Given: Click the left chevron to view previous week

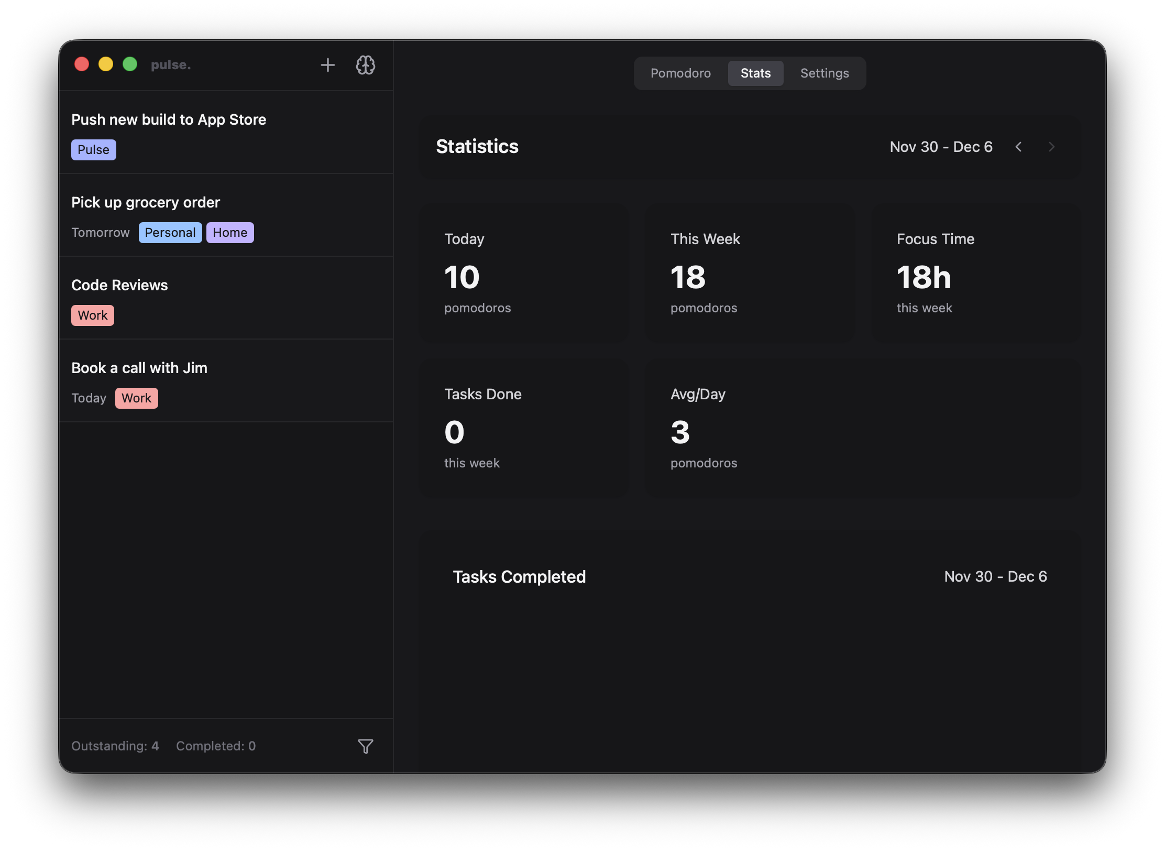Looking at the screenshot, I should (x=1019, y=147).
